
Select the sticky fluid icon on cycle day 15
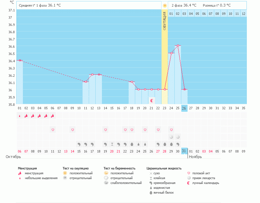point(112,144)
